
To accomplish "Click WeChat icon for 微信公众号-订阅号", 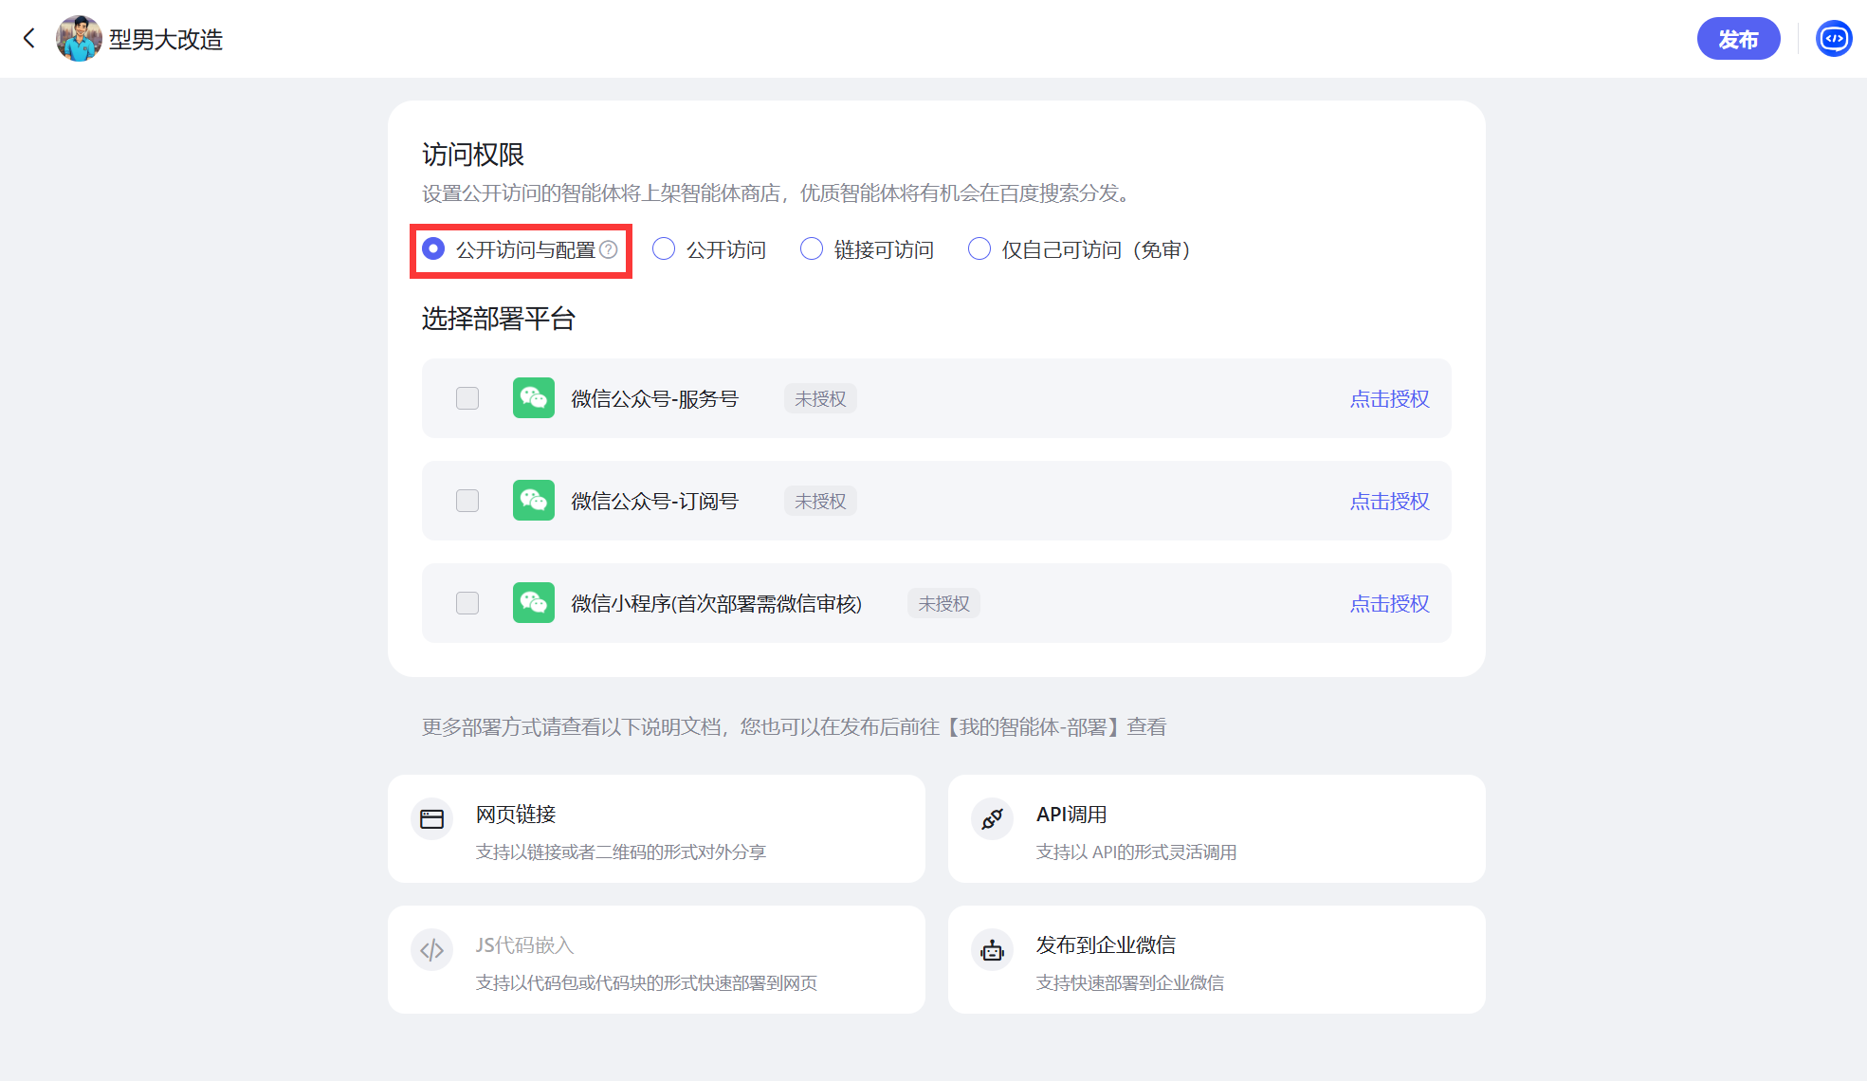I will [533, 501].
